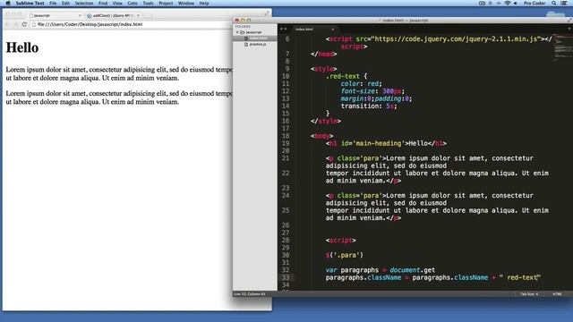Click the " red-text" string on line 33
Viewport: 573px width, 322px height.
point(519,277)
